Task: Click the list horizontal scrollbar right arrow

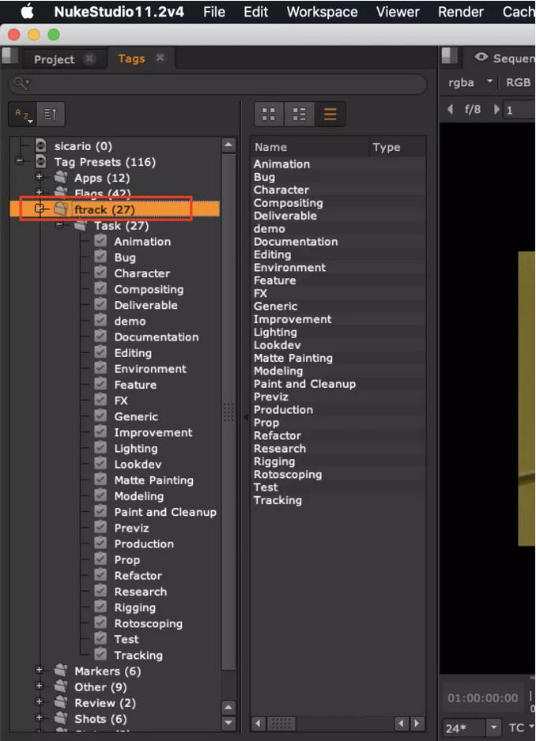Action: click(x=417, y=723)
